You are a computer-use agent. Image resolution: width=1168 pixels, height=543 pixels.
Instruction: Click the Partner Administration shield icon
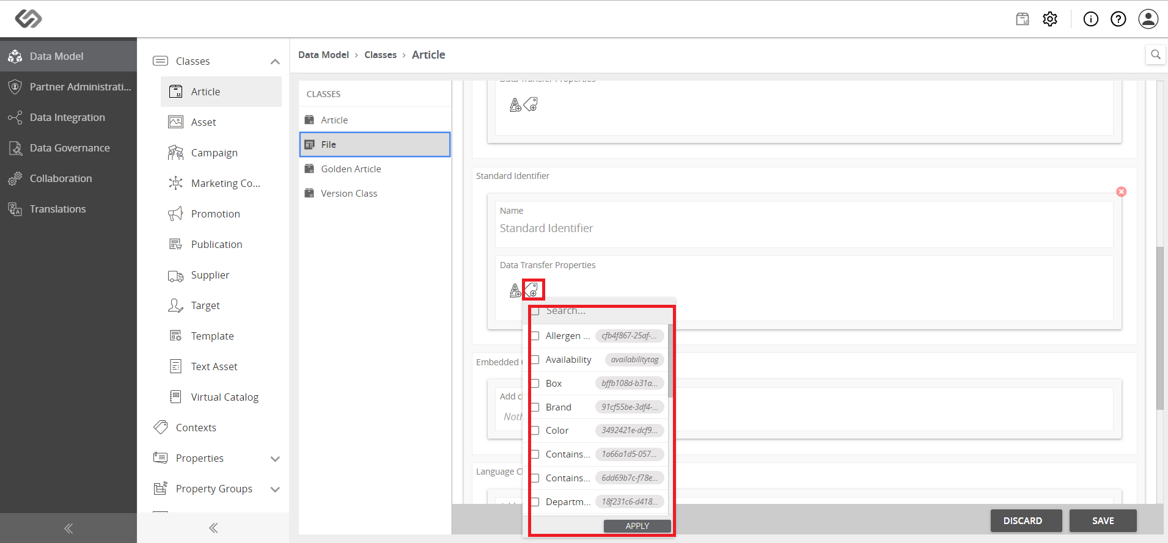tap(15, 87)
